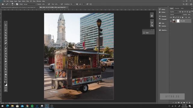The width and height of the screenshot is (193, 108).
Task: Toggle lock all layer attributes
Action: pos(183,17)
